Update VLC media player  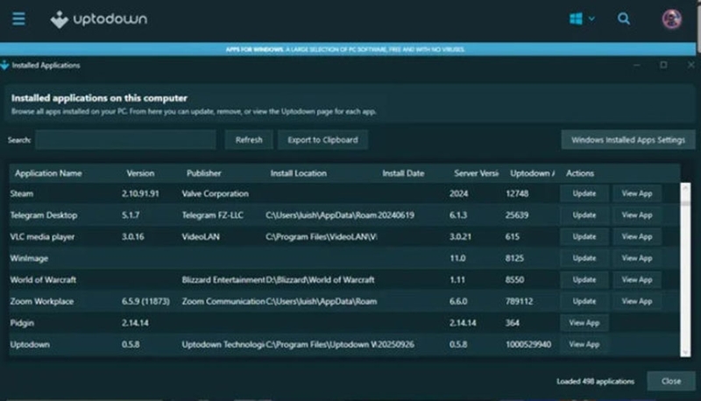pos(584,236)
